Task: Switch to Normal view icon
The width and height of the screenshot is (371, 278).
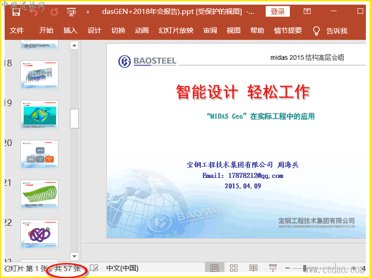Action: (215, 268)
